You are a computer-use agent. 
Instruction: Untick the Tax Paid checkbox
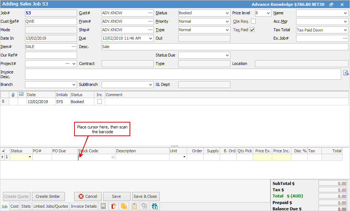click(x=252, y=30)
